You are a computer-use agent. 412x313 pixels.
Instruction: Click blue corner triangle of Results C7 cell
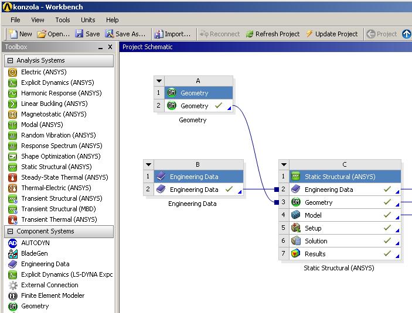(x=397, y=256)
